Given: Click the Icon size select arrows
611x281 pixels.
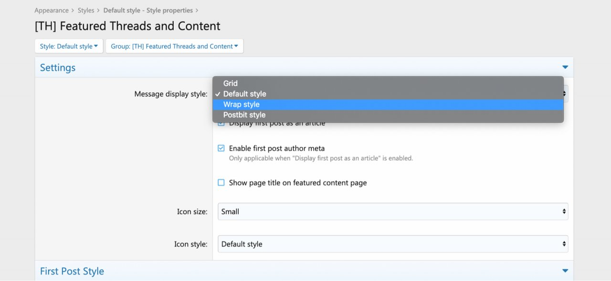Looking at the screenshot, I should tap(564, 211).
